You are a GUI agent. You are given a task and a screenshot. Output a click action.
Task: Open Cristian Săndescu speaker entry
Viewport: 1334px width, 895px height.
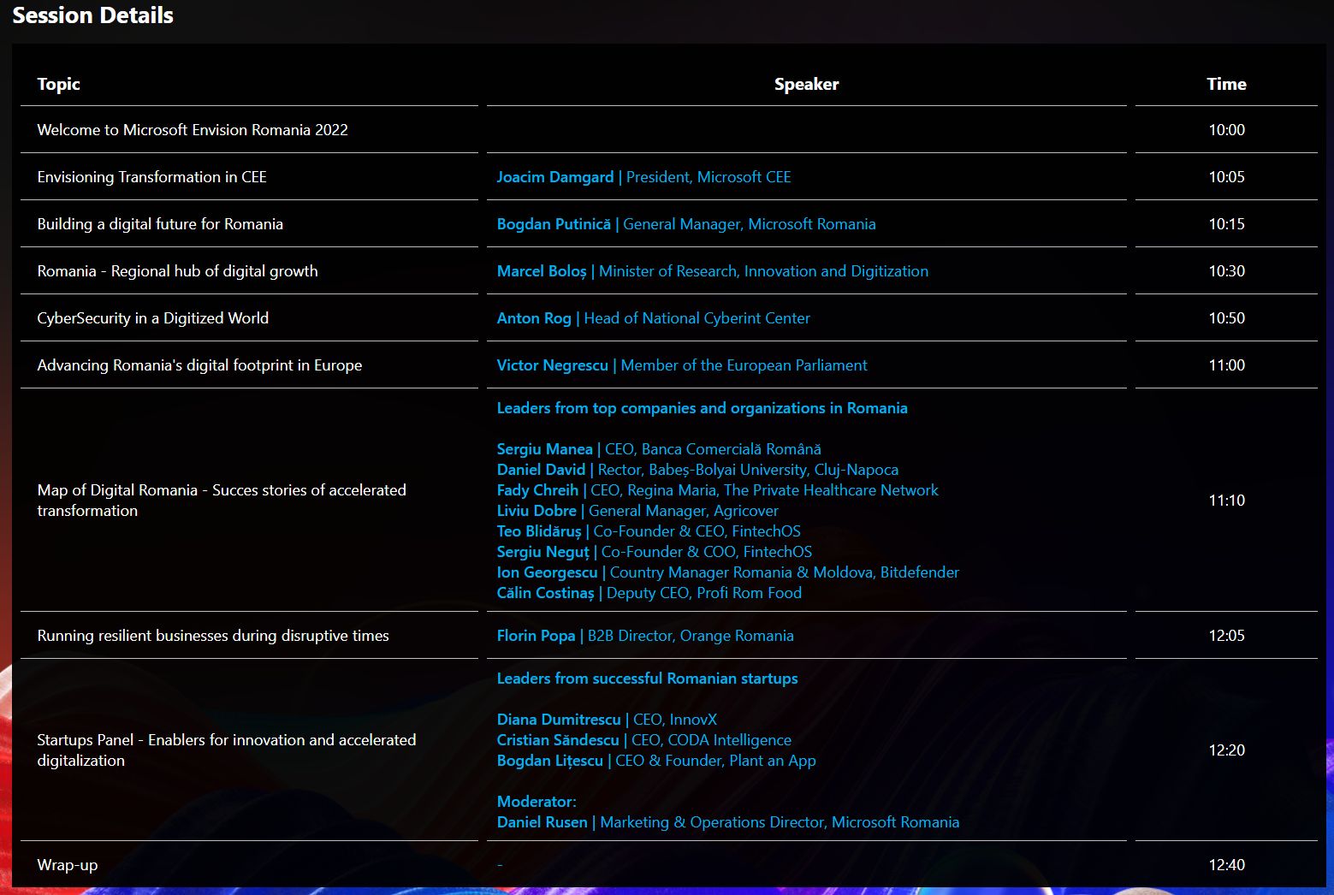643,740
